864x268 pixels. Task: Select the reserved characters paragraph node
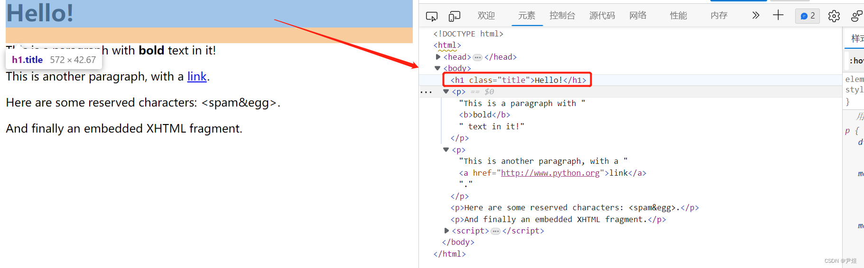coord(575,208)
